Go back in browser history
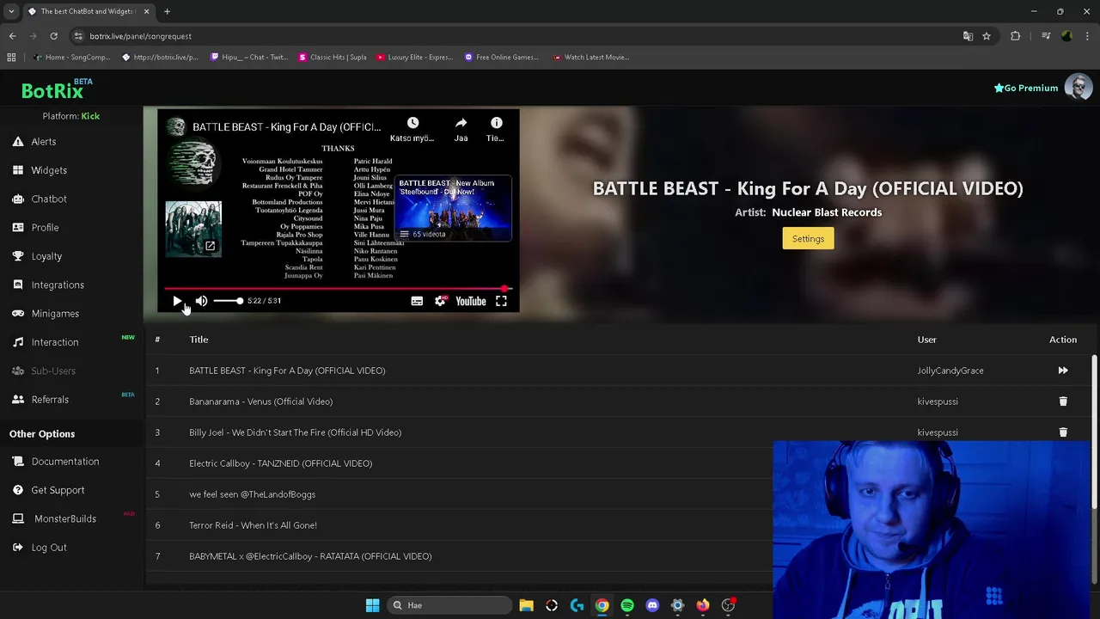1100x619 pixels. coord(12,36)
